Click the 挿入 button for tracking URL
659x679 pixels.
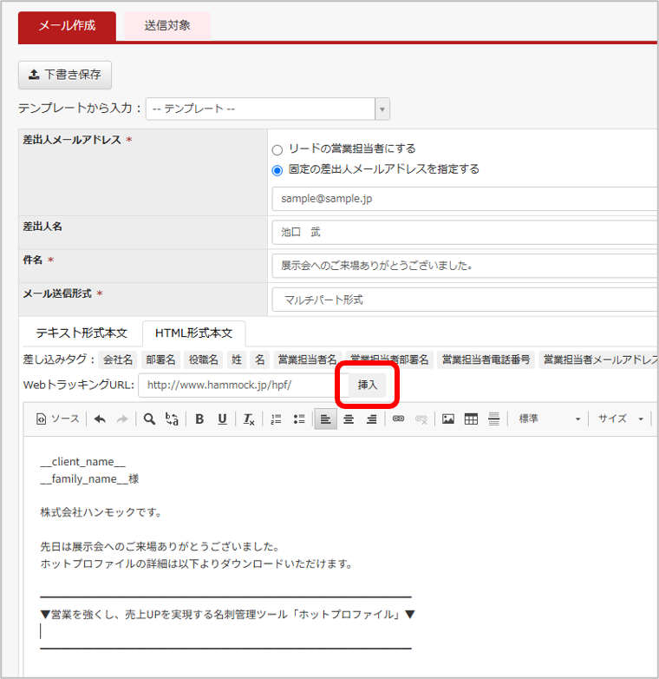pos(367,385)
